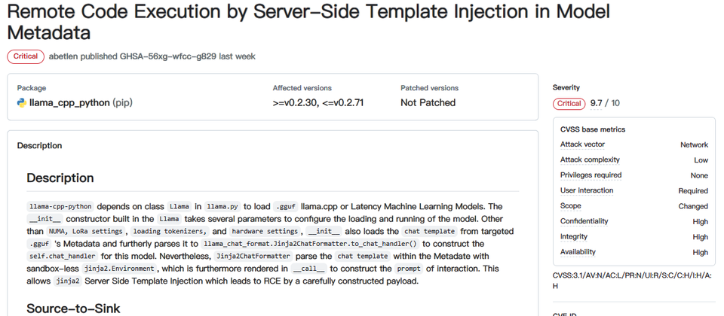Viewport: 724px width, 316px height.
Task: Open the llama_cpp_python package link
Action: 69,103
